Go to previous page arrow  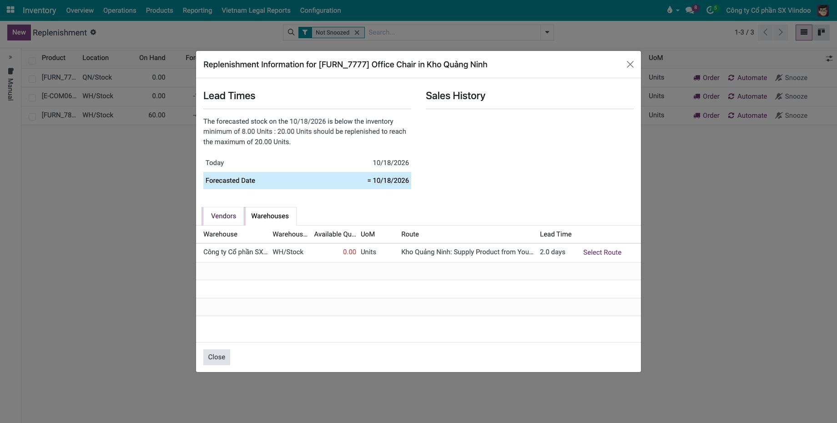(x=766, y=32)
